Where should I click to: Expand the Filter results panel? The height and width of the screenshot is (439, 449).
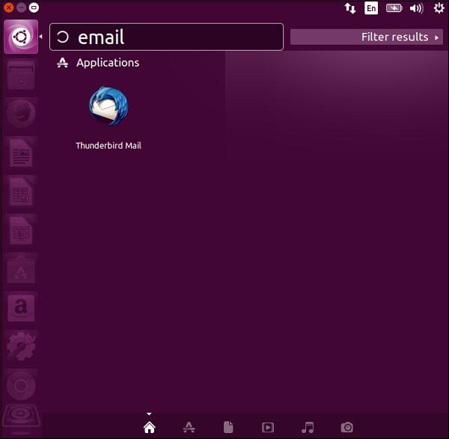(366, 37)
